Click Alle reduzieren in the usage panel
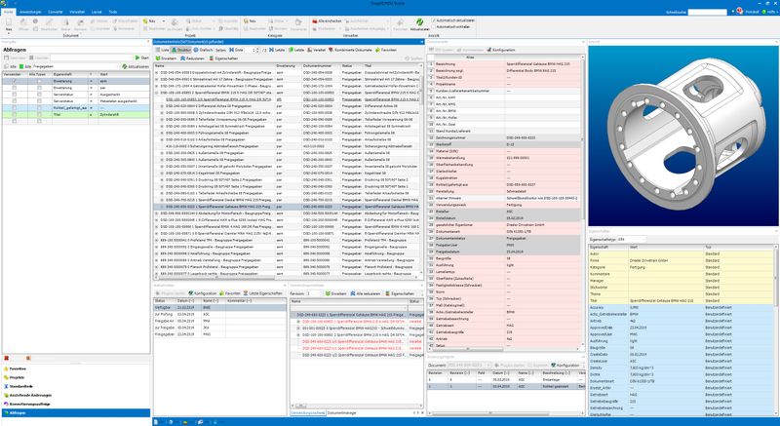The height and width of the screenshot is (426, 780). tap(365, 293)
